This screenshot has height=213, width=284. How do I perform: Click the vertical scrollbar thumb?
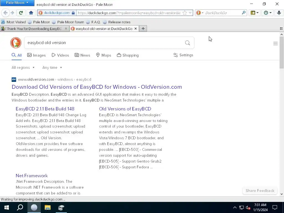(282, 52)
